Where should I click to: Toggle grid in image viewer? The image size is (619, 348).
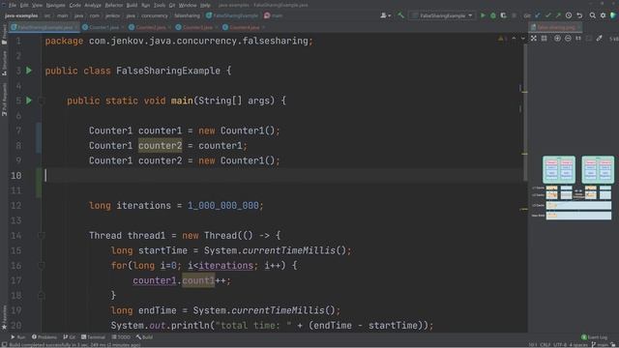click(x=544, y=39)
